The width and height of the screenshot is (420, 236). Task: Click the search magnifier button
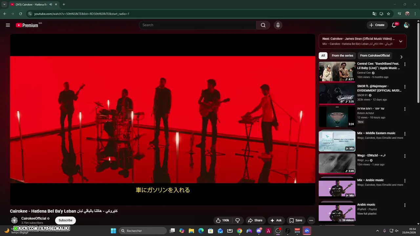point(263,25)
